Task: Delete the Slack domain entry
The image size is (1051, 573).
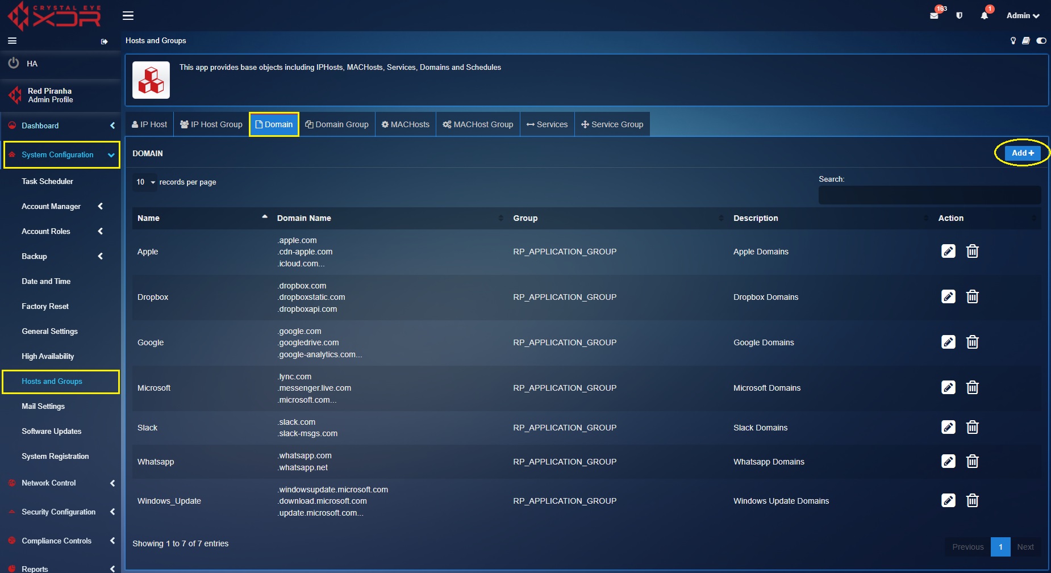Action: [x=973, y=427]
